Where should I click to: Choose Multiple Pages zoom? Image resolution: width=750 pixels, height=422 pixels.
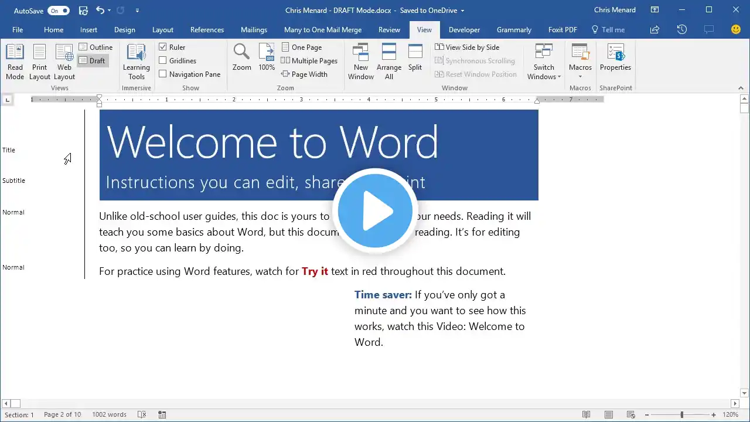(309, 61)
